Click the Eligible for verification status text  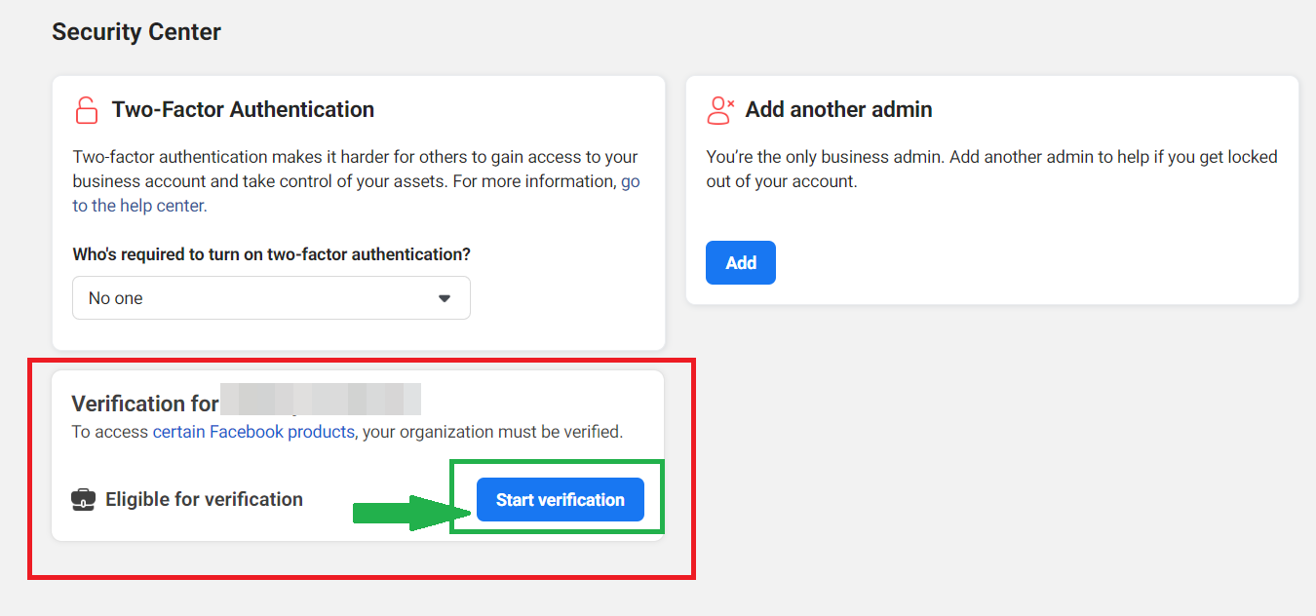(204, 500)
